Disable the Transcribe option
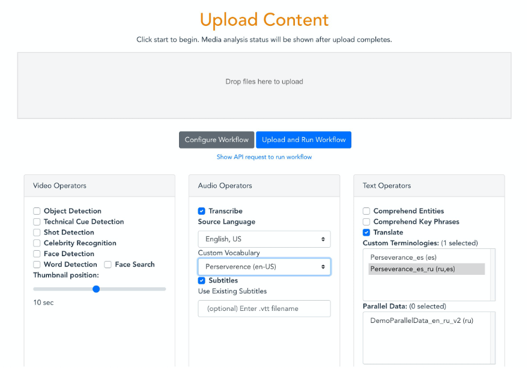 coord(201,211)
